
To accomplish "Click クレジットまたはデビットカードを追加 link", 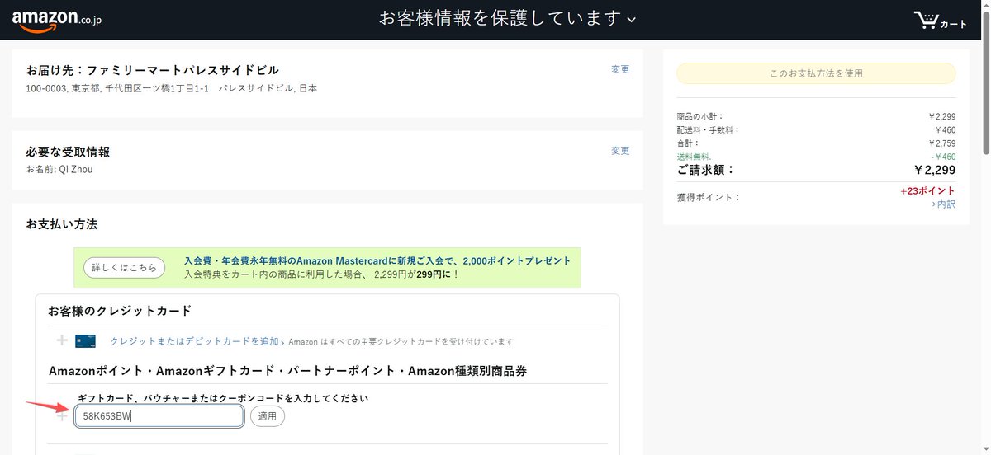I will tap(194, 341).
